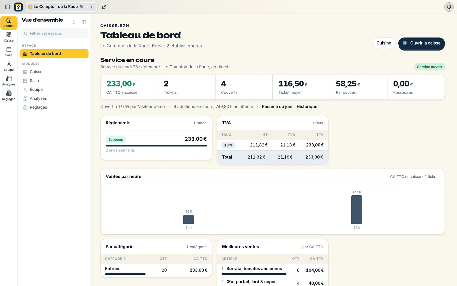Click the 9 additions en cours text
The width and height of the screenshot is (457, 286).
coord(213,107)
